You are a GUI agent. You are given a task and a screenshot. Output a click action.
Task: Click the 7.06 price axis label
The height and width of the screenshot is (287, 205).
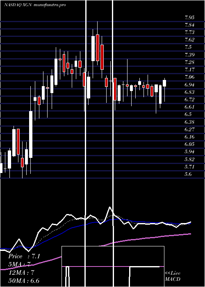[x=189, y=77]
